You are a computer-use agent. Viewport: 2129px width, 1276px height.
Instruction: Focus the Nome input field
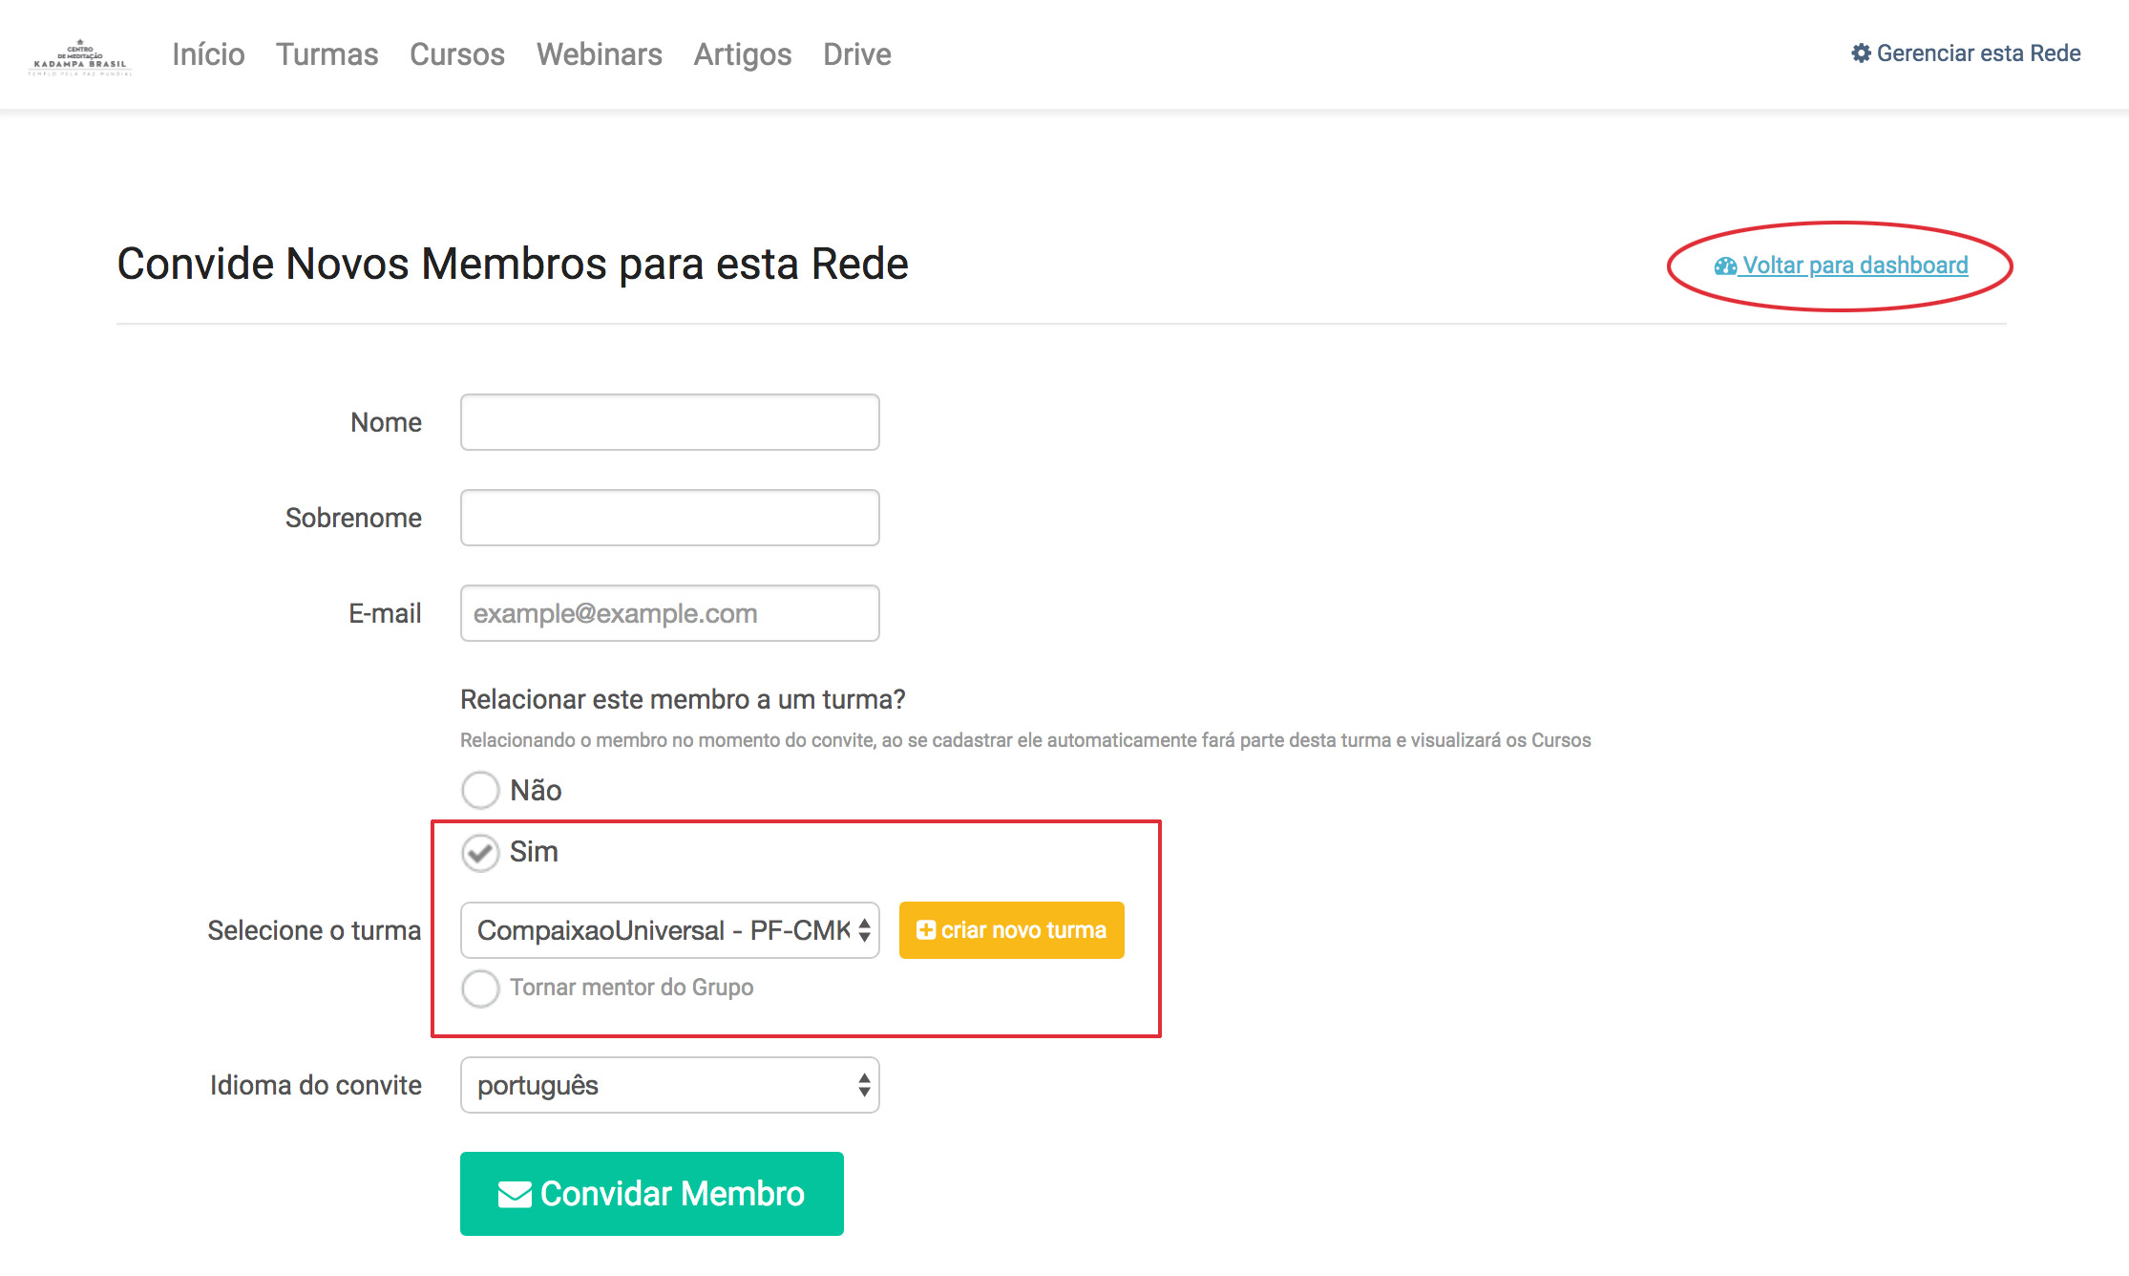(669, 422)
